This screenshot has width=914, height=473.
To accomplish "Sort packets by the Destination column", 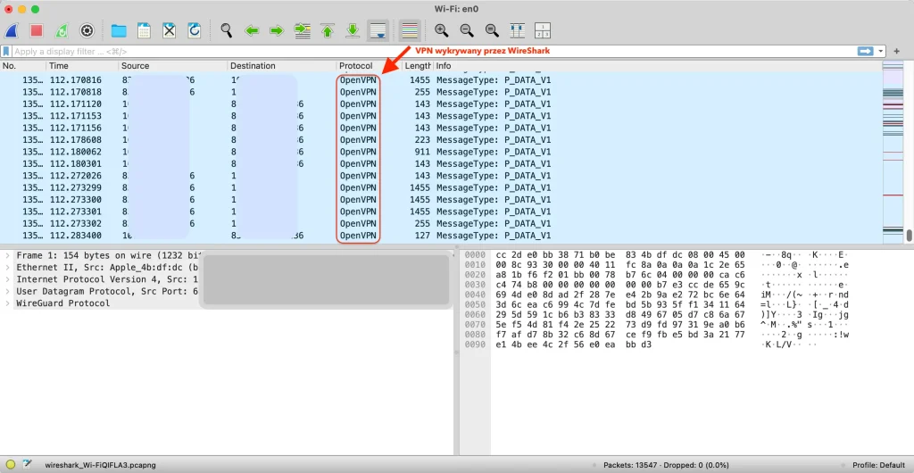I will pyautogui.click(x=282, y=66).
